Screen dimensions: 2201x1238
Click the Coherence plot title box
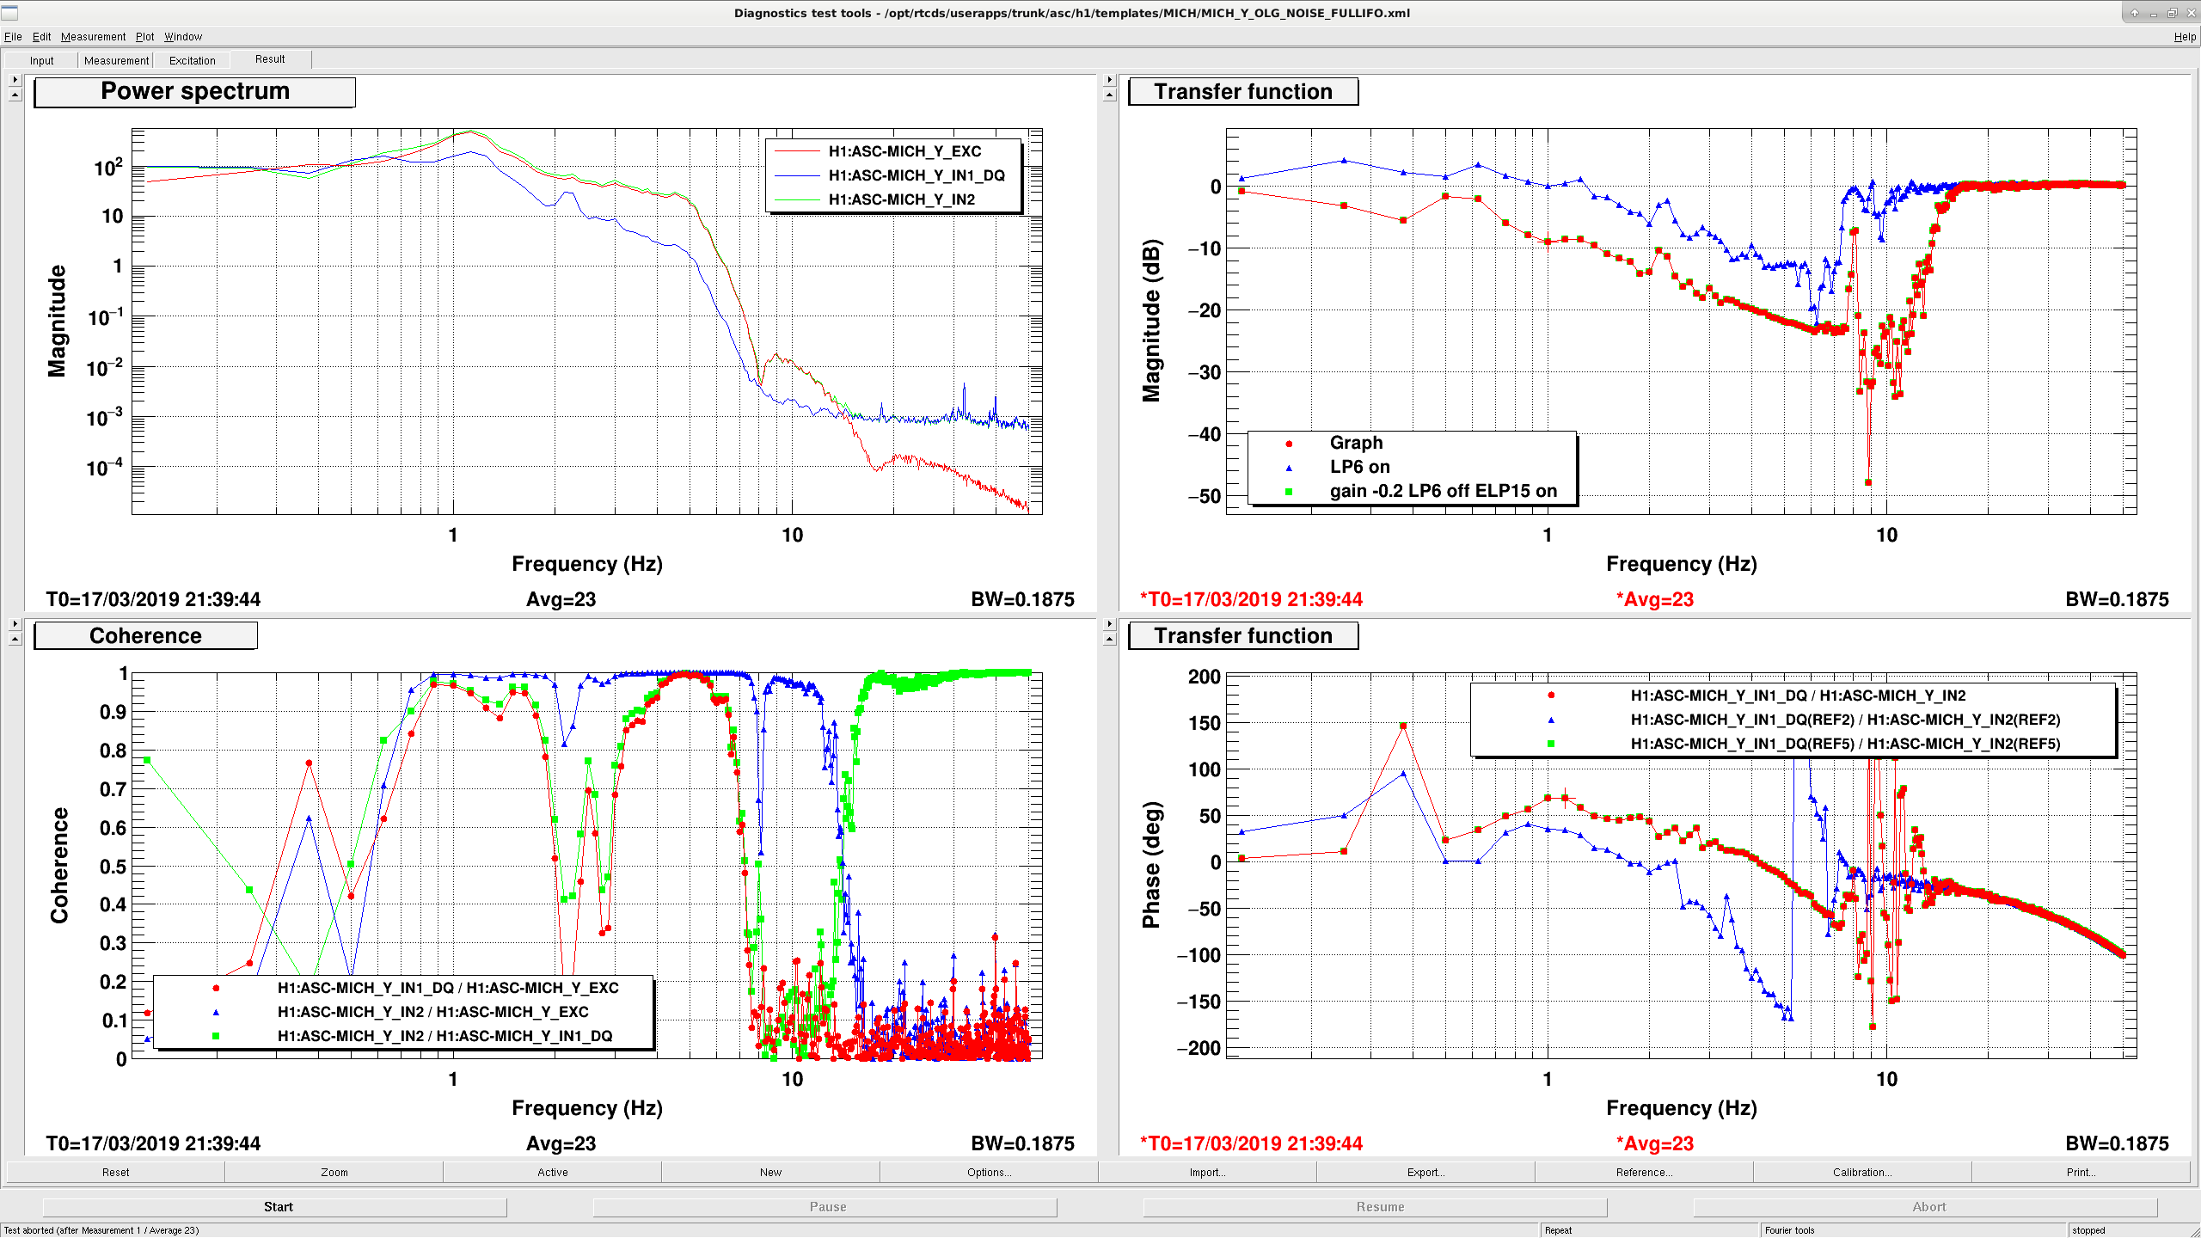[145, 636]
